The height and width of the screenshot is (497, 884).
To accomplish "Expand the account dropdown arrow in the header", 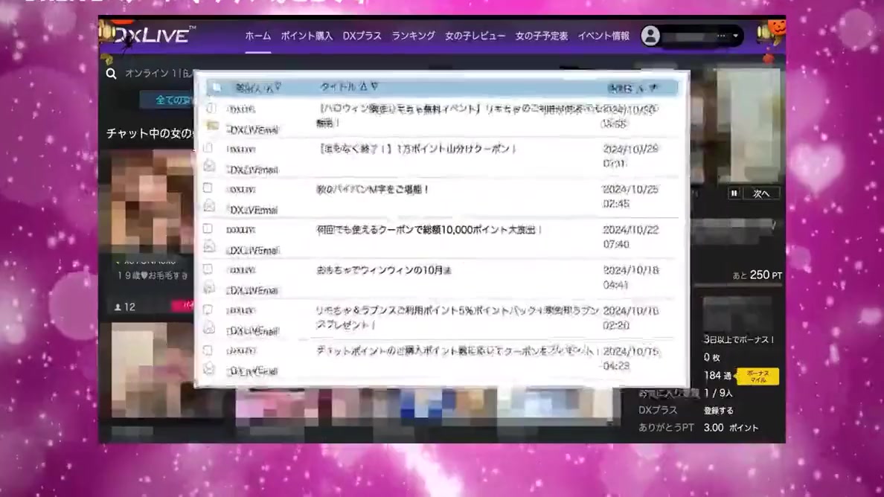I will (736, 36).
